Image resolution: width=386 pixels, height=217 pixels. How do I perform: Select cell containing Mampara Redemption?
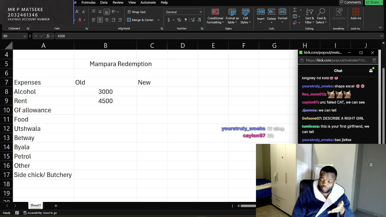click(x=121, y=64)
